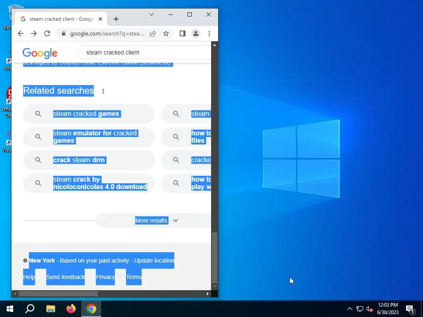
Task: Search 'crack steam drm' suggestion
Action: [89, 160]
